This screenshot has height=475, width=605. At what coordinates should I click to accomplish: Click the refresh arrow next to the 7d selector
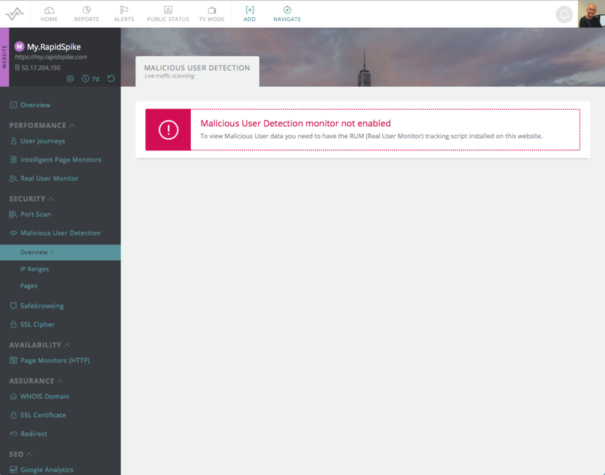(110, 78)
